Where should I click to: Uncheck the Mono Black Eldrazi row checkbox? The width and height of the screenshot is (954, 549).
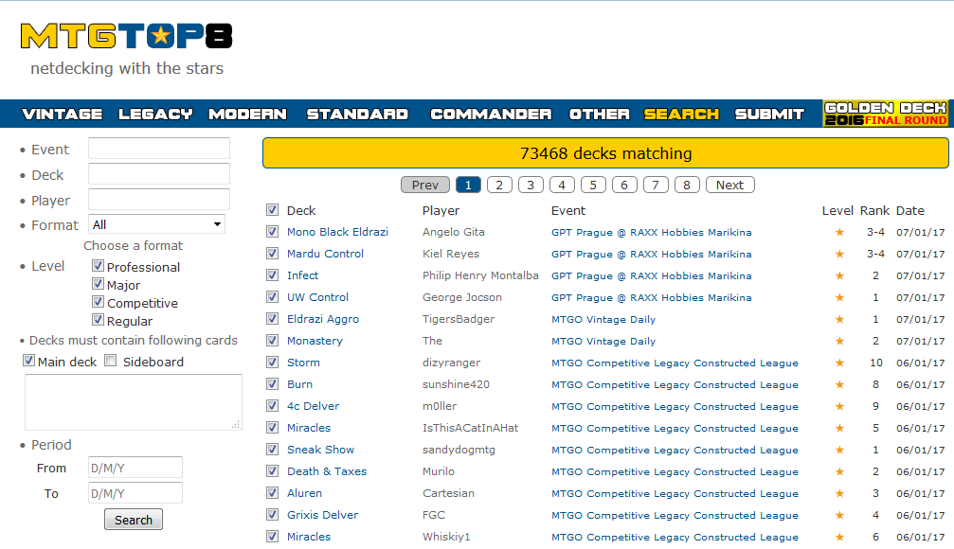272,232
